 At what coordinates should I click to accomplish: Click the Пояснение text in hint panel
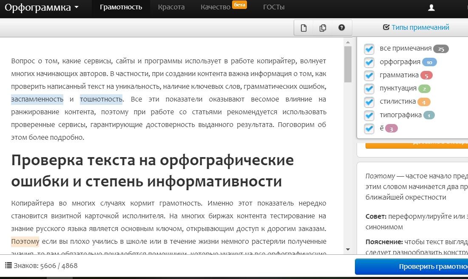tap(384, 242)
